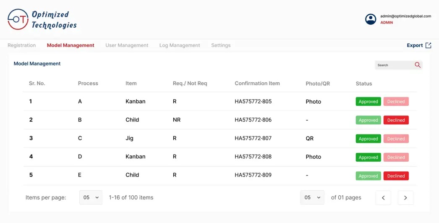This screenshot has width=439, height=223.
Task: Open the page number selector dropdown
Action: [x=312, y=197]
